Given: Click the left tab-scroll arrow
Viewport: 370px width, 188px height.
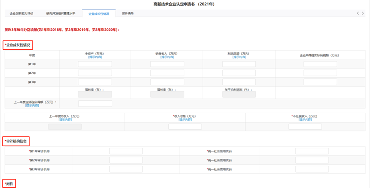Looking at the screenshot, I should [358, 13].
